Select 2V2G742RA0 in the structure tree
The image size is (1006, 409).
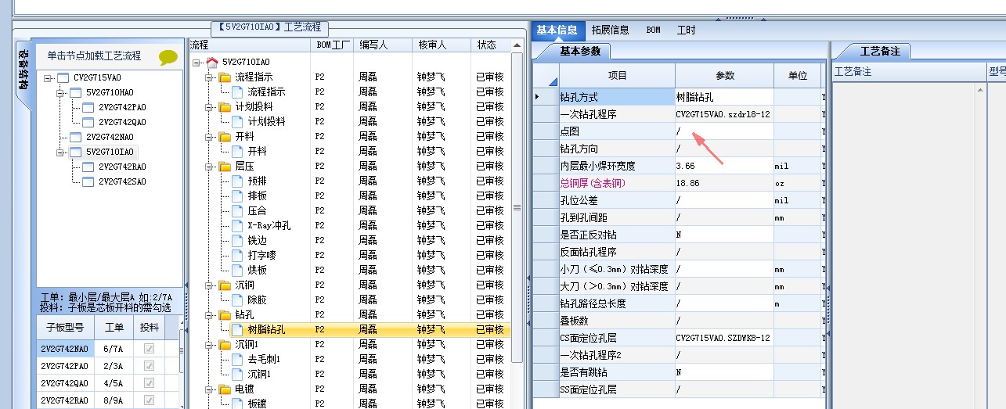coord(122,167)
